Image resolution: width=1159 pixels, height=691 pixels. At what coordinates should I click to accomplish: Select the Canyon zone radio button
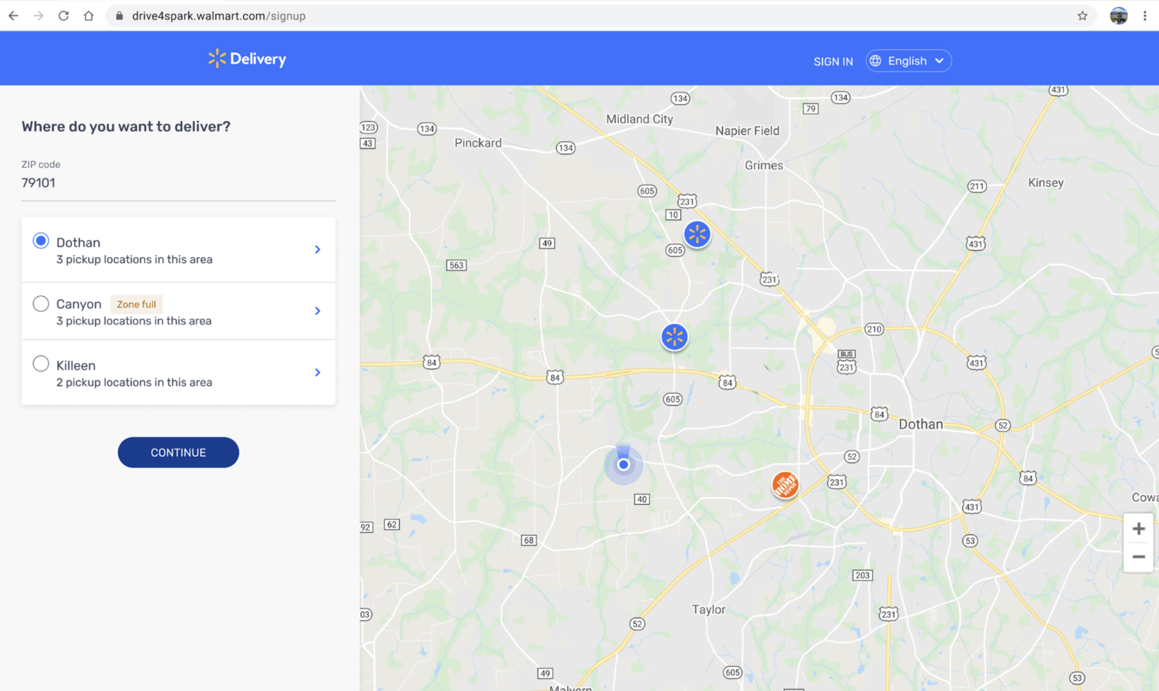[x=41, y=303]
